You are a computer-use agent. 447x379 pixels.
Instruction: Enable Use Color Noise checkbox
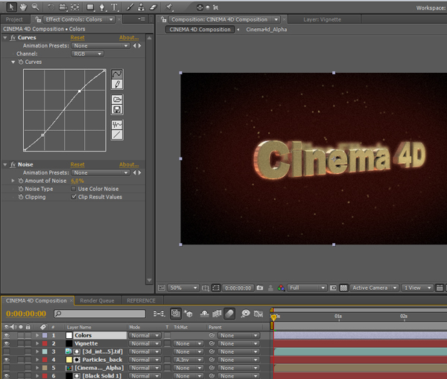tap(74, 189)
